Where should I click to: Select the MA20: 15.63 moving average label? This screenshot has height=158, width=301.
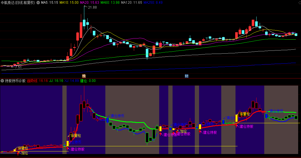(89, 3)
